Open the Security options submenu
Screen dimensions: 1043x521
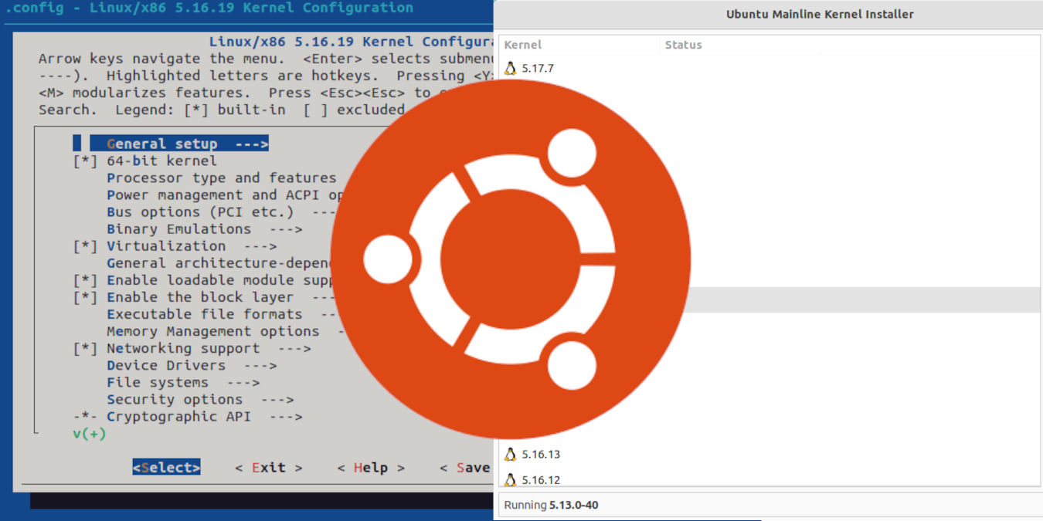coord(175,399)
